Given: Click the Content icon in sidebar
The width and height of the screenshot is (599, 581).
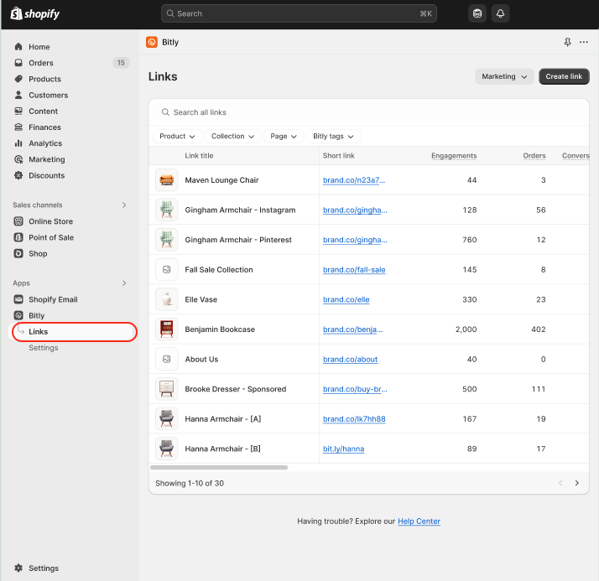Looking at the screenshot, I should pyautogui.click(x=18, y=111).
